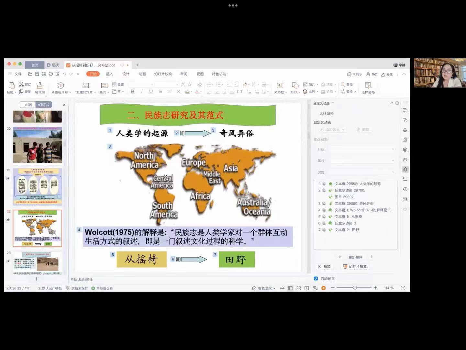The height and width of the screenshot is (350, 466).
Task: Switch to 大纲 outline view toggle
Action: (28, 105)
